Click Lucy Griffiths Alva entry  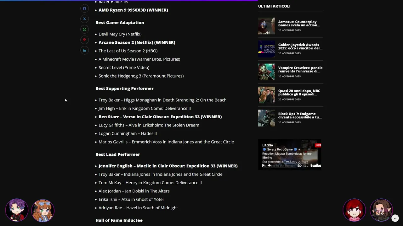pyautogui.click(x=149, y=125)
